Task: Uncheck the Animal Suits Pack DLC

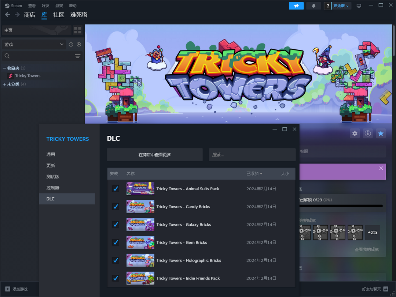Action: click(115, 189)
